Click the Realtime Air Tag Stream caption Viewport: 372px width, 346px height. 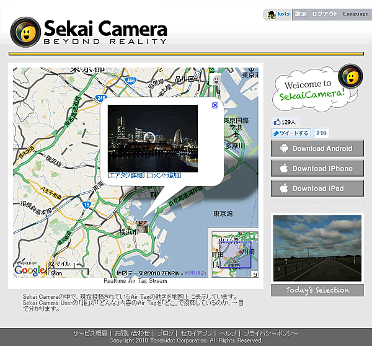pos(135,281)
